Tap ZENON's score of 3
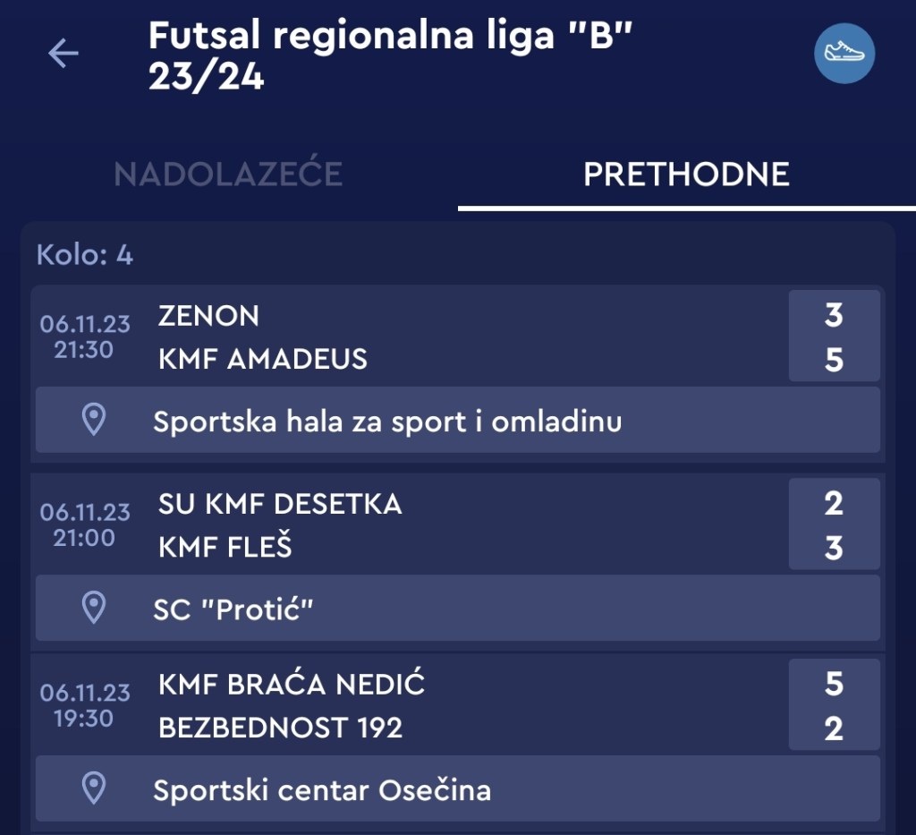 pos(834,316)
